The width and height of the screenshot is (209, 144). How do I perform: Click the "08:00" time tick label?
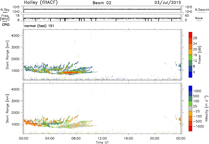coord(76,139)
